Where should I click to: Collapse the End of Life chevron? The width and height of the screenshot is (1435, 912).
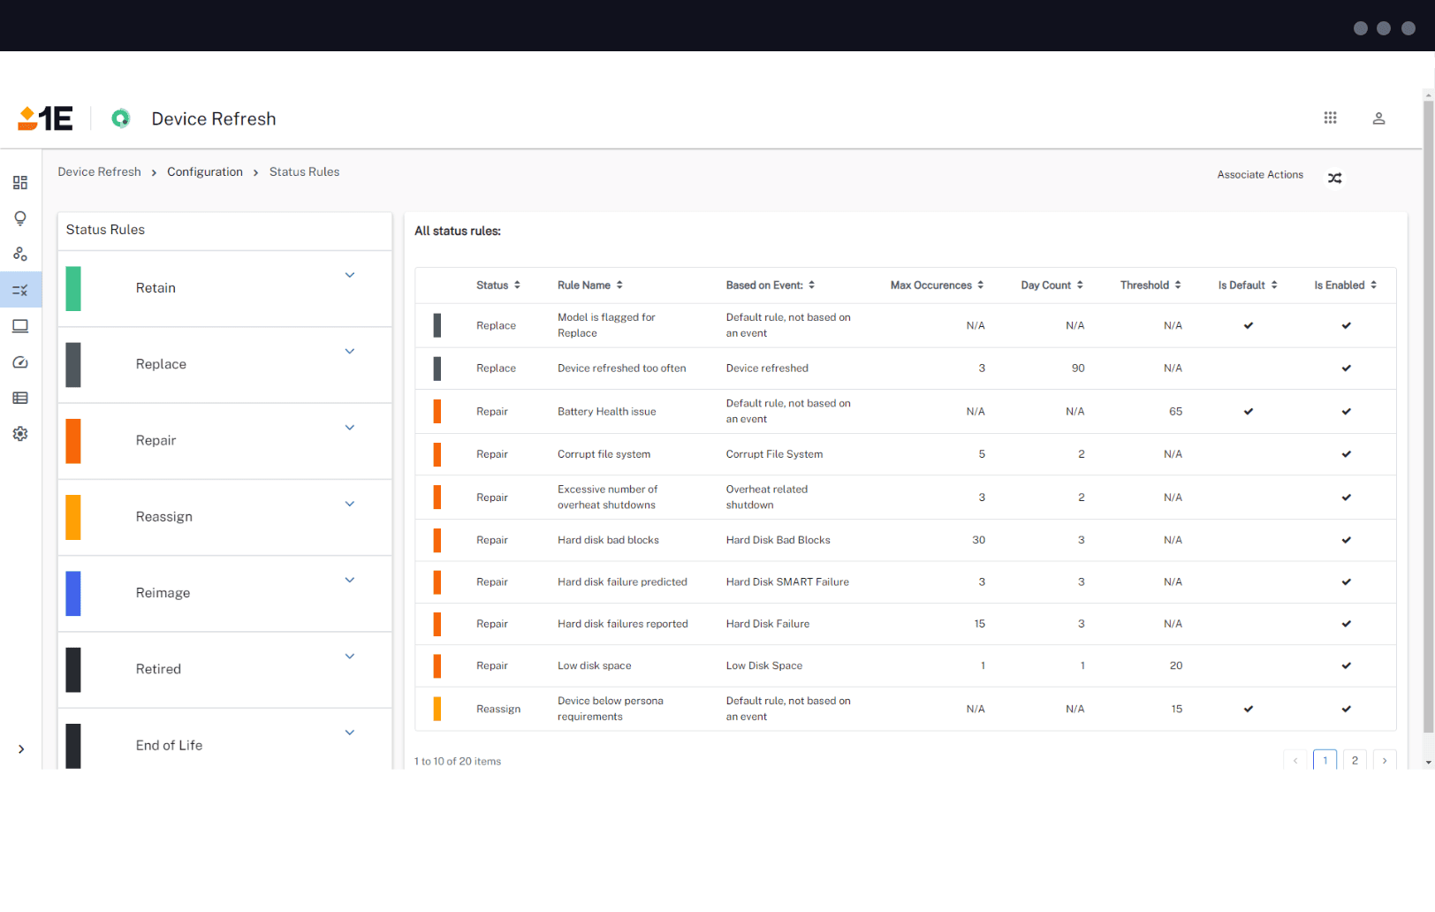[x=350, y=733]
